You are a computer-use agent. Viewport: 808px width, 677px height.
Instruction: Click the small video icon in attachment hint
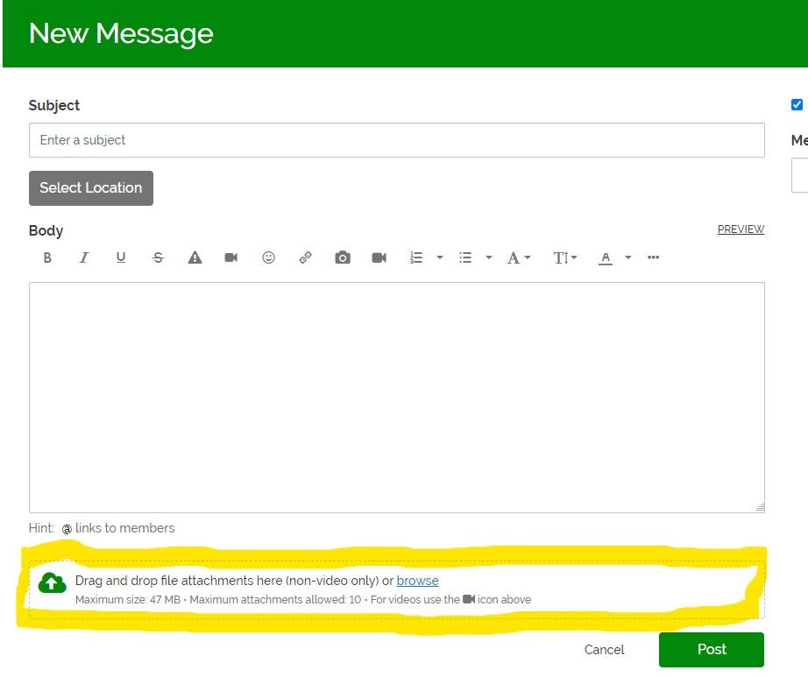click(469, 599)
